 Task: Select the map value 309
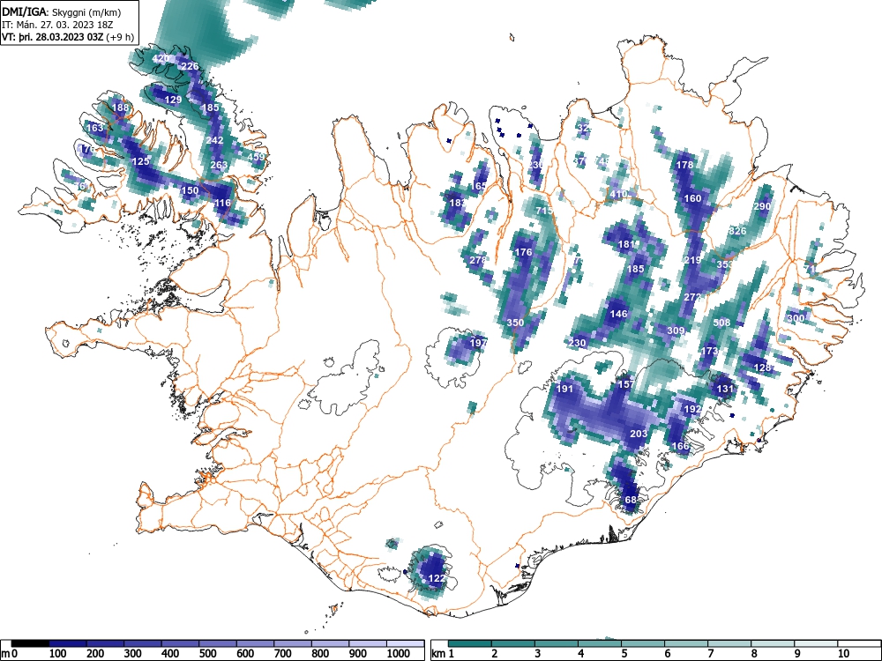pos(676,330)
